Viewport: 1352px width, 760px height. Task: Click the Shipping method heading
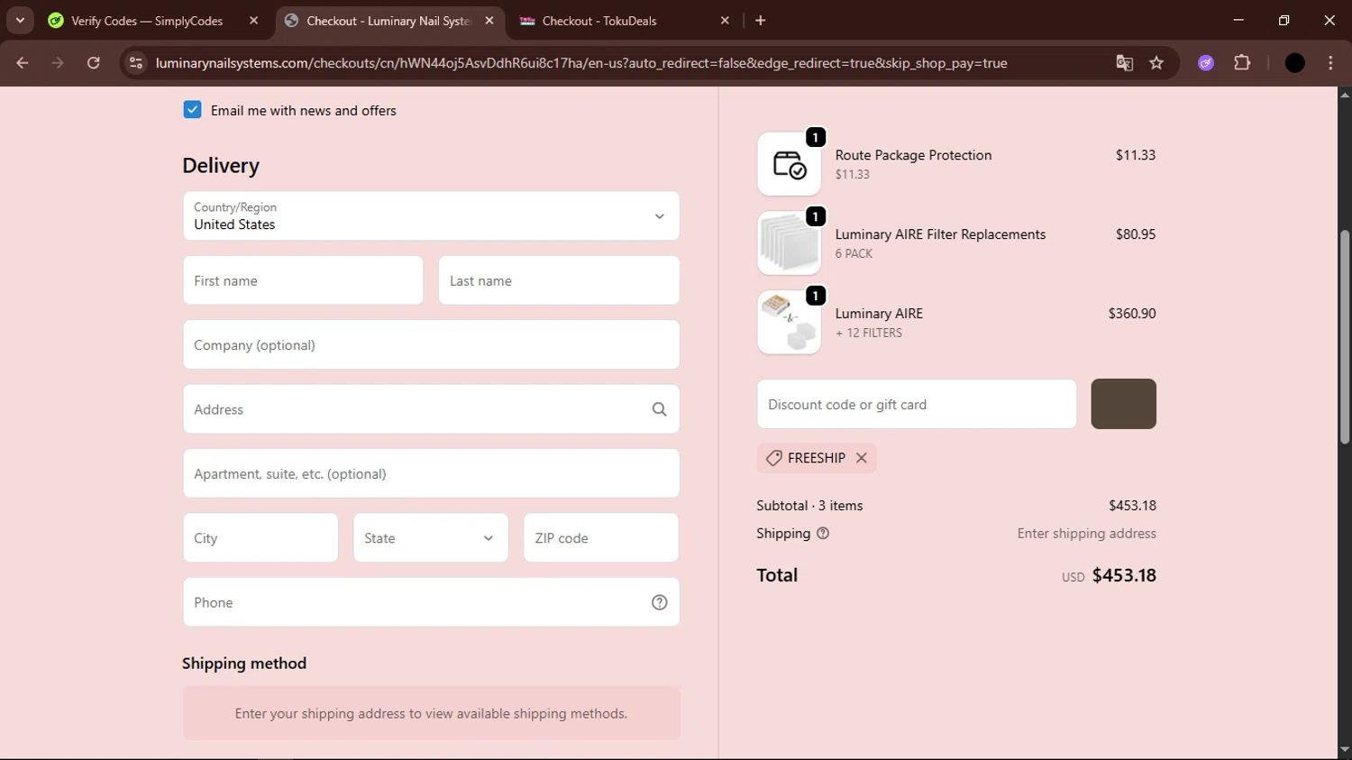[x=244, y=664]
